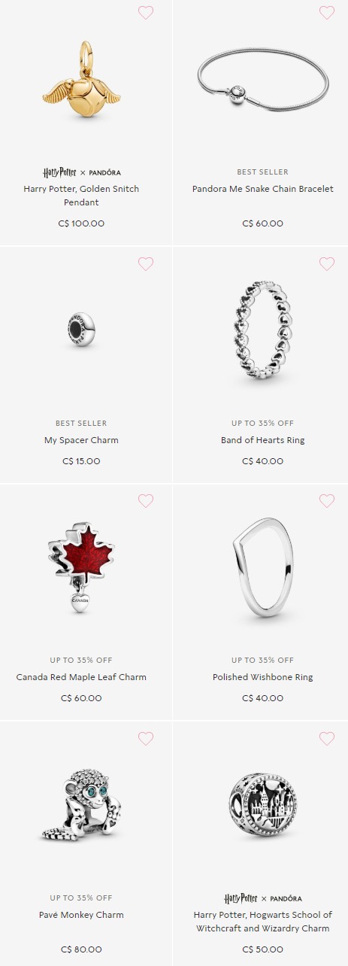Open Pandora Me Snake Chain Bracelet link
This screenshot has width=348, height=966.
coord(263,189)
